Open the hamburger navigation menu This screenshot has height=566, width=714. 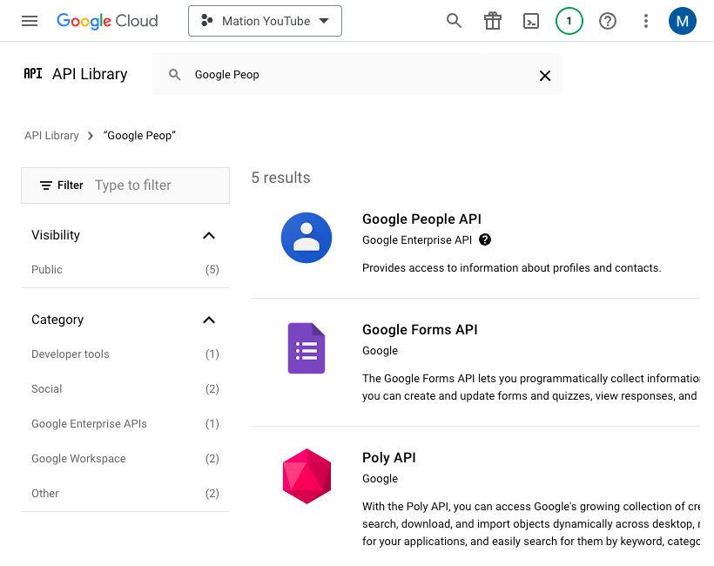30,21
